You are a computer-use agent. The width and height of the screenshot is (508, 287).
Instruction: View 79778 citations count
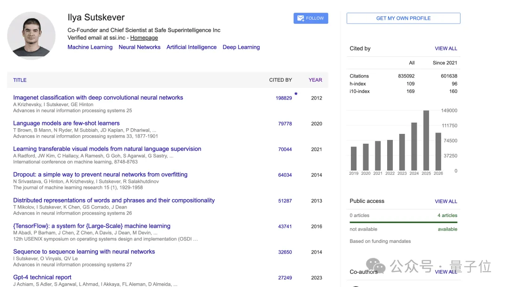[x=285, y=124]
